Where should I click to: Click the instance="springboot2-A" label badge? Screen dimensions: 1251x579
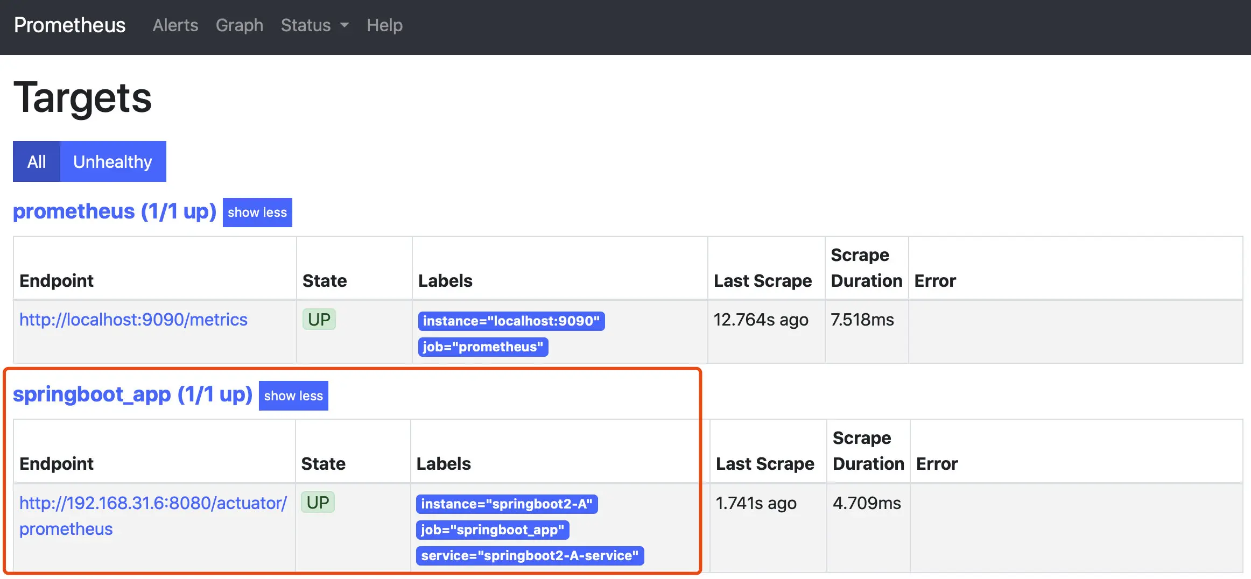click(x=506, y=504)
